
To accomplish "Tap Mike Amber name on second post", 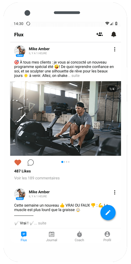I will (39, 192).
